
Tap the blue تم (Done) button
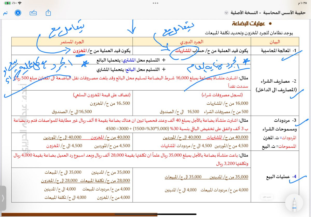5,13
